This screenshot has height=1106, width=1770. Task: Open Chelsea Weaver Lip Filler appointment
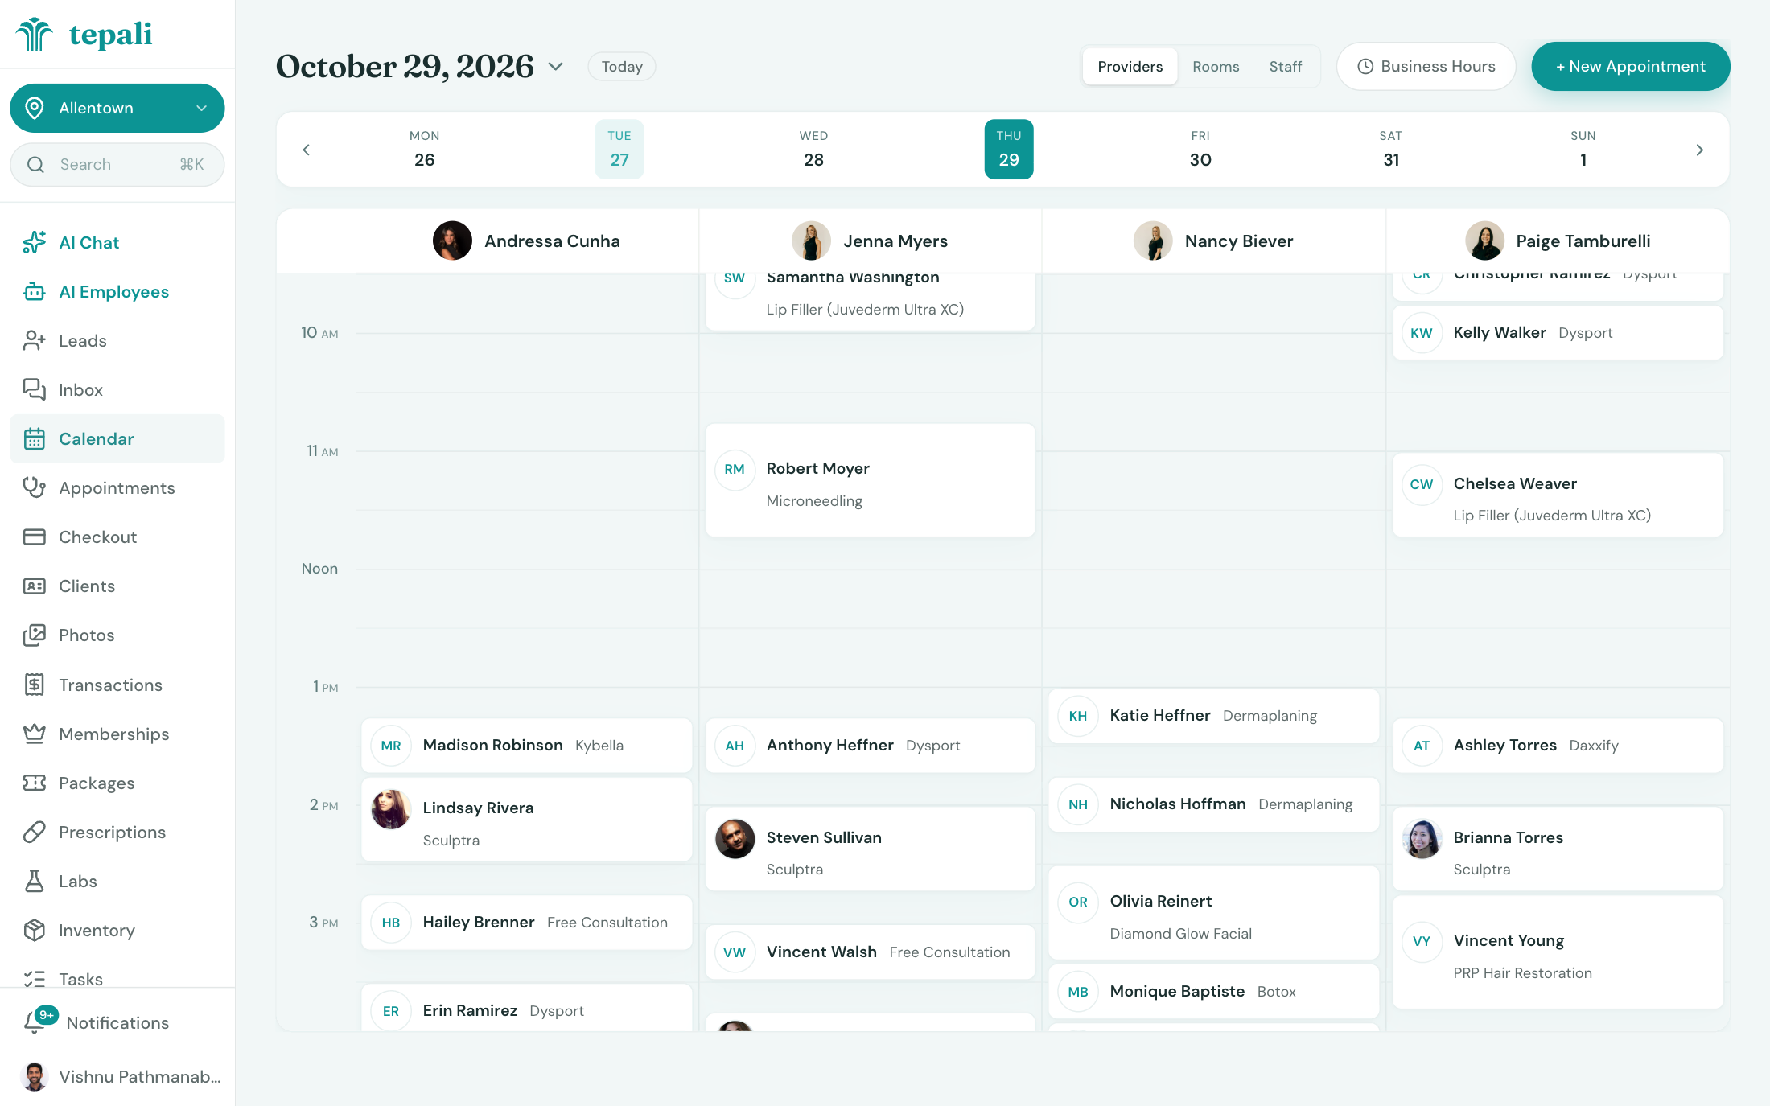point(1558,495)
